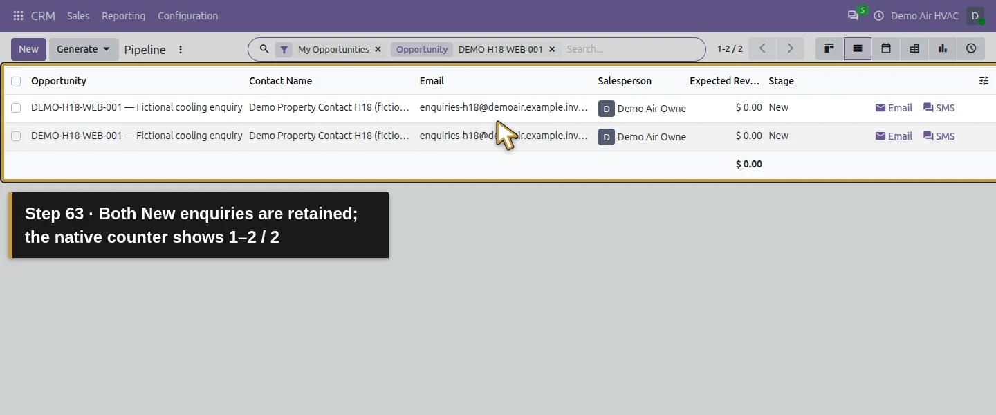Open the apps grid home menu
Viewport: 996px width, 415px height.
[18, 15]
